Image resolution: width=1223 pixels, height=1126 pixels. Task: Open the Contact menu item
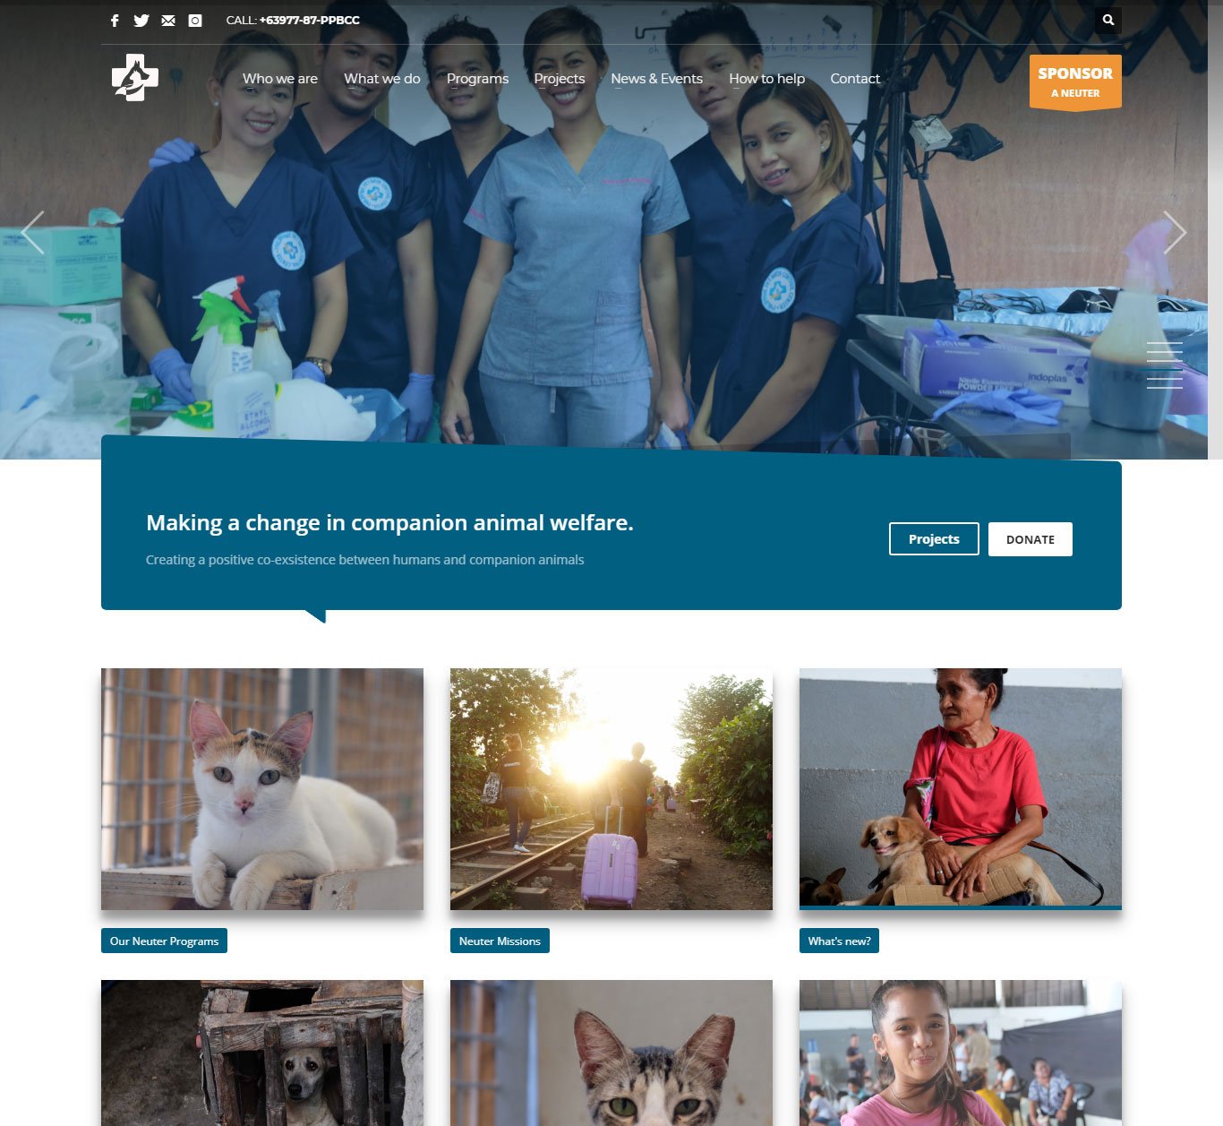(855, 79)
